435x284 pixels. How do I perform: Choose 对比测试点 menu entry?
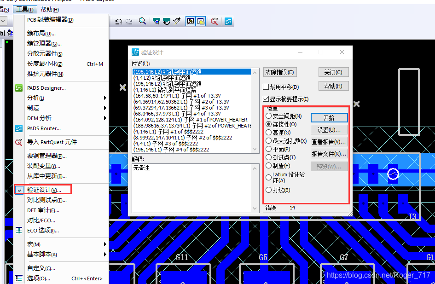pyautogui.click(x=61, y=200)
